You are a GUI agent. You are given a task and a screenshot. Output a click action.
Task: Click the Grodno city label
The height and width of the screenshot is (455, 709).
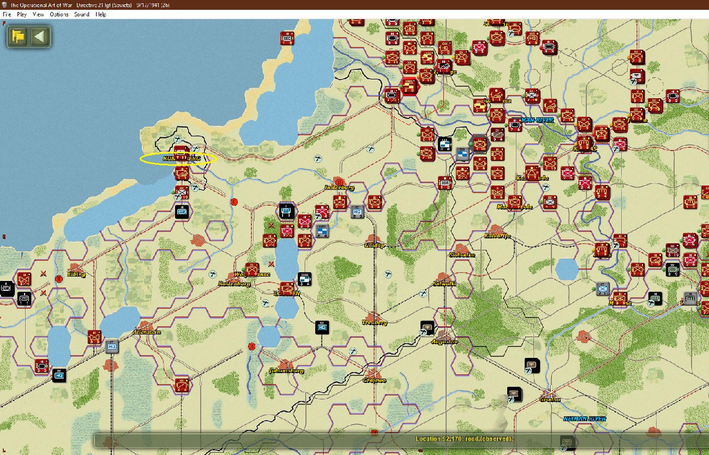tap(550, 399)
